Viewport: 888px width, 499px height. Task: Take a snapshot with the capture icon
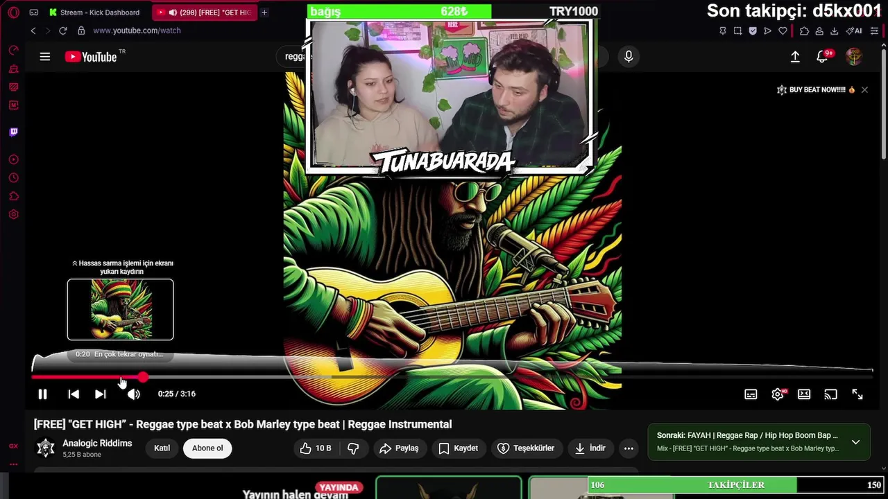(x=737, y=30)
